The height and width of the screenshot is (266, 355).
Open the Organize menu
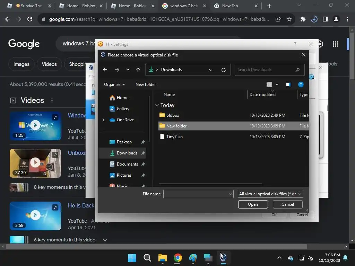coord(114,85)
